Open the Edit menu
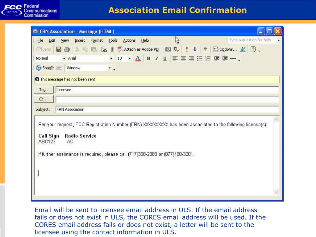 [52, 40]
